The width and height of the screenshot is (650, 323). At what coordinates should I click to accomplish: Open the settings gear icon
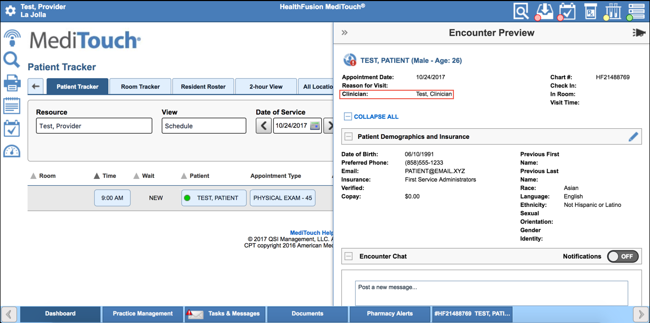point(10,11)
